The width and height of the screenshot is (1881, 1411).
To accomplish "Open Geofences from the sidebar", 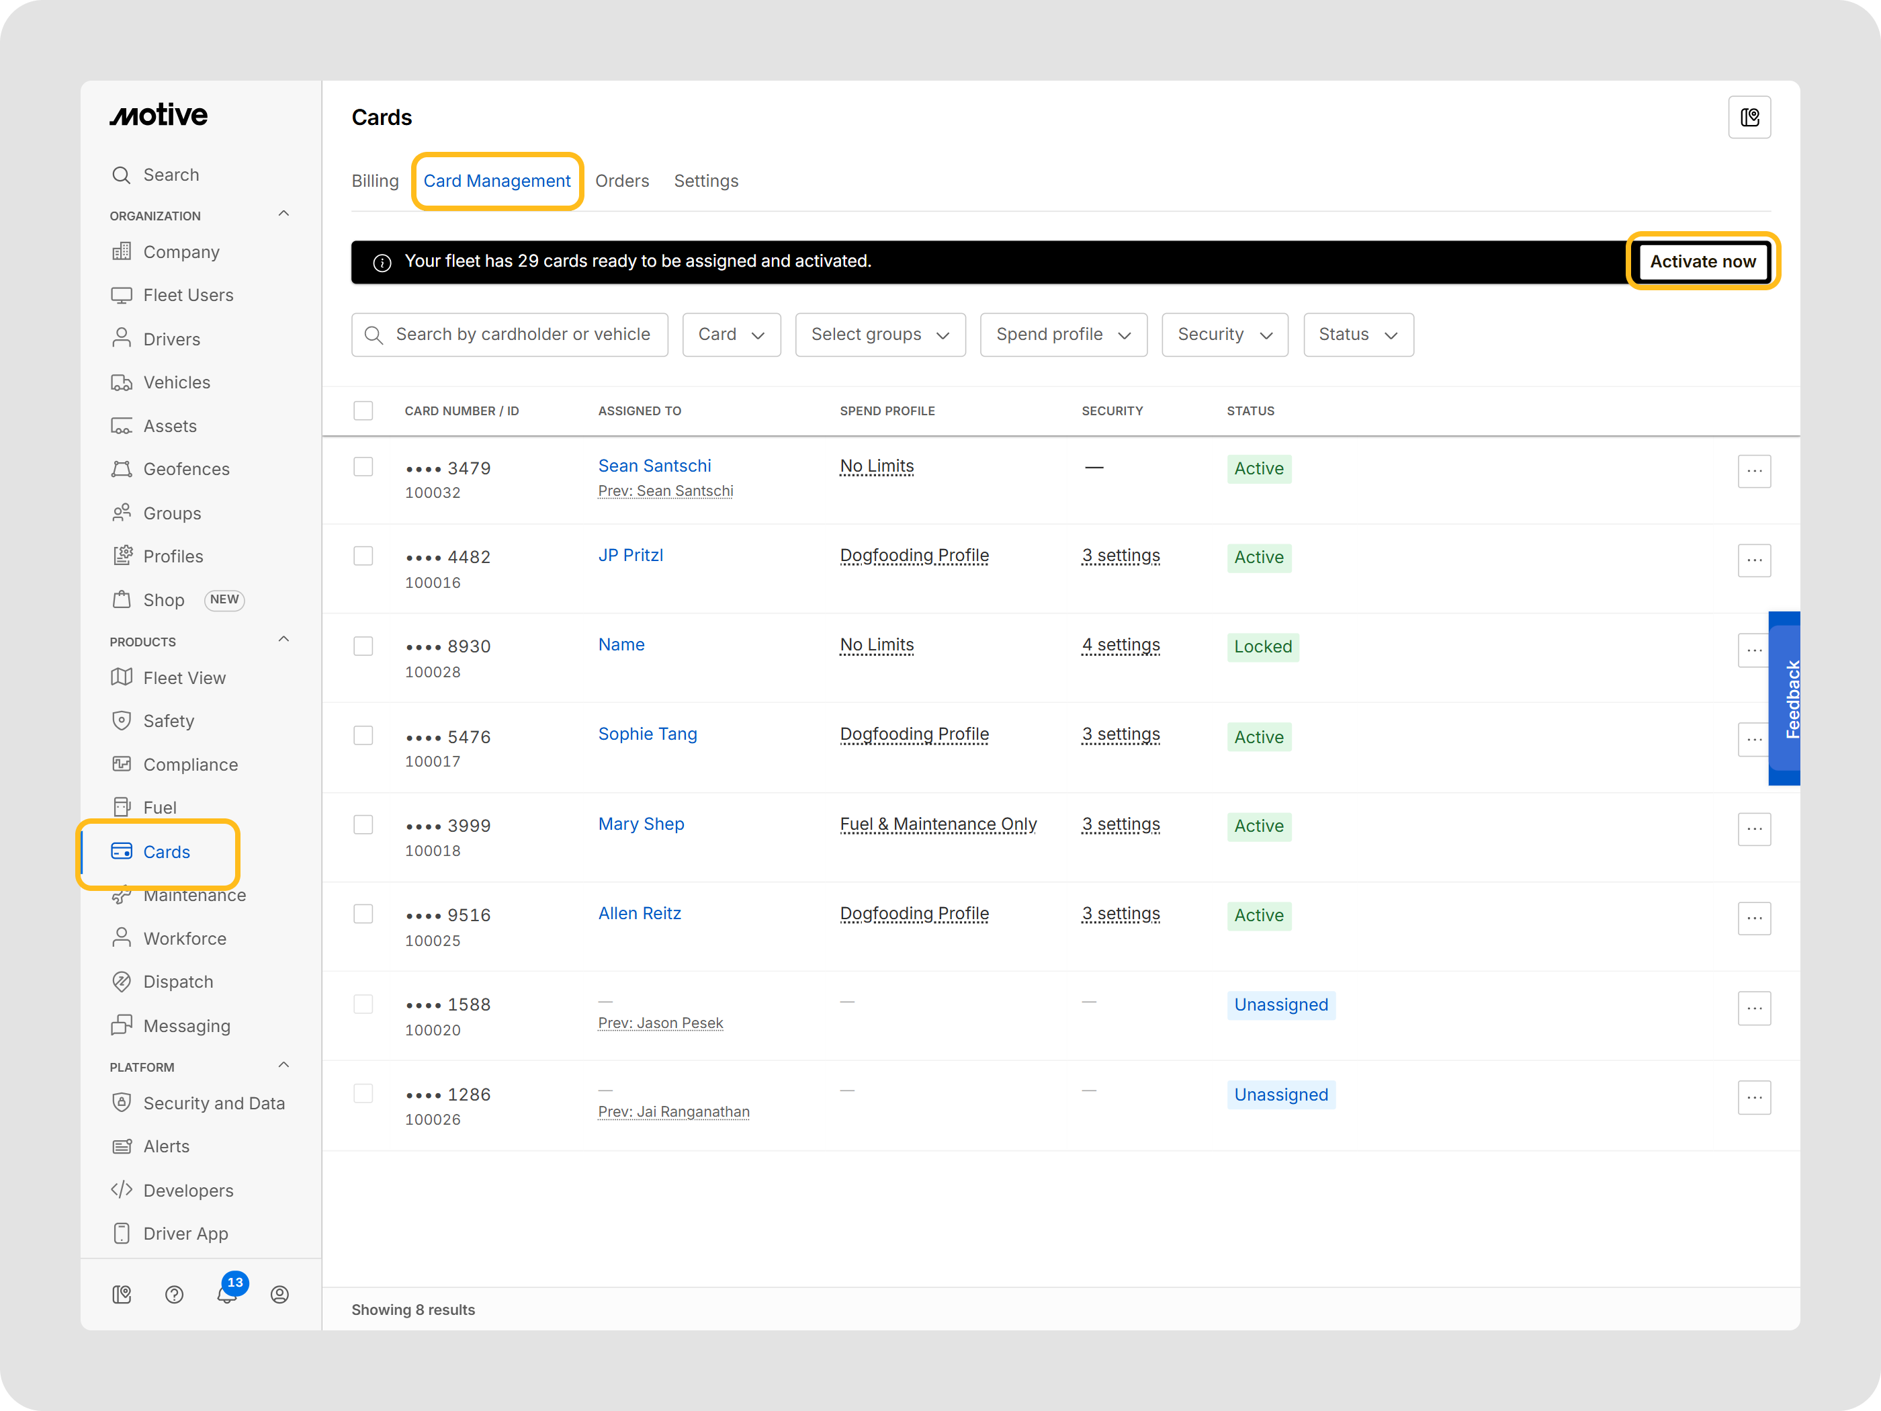I will [186, 470].
